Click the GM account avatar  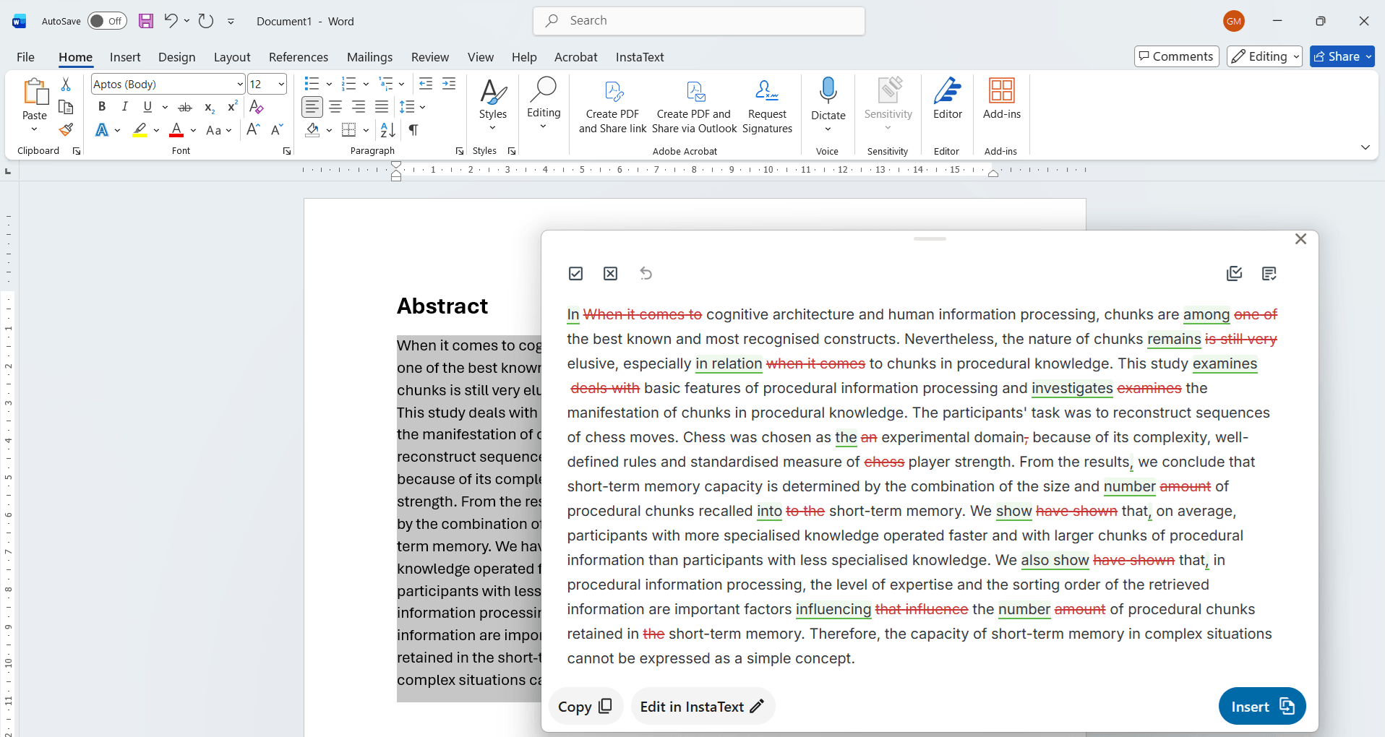click(x=1234, y=21)
